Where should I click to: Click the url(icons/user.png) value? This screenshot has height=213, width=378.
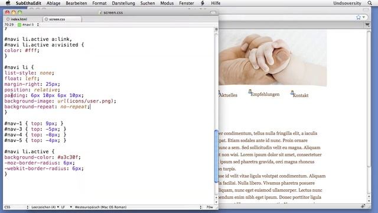(x=85, y=101)
